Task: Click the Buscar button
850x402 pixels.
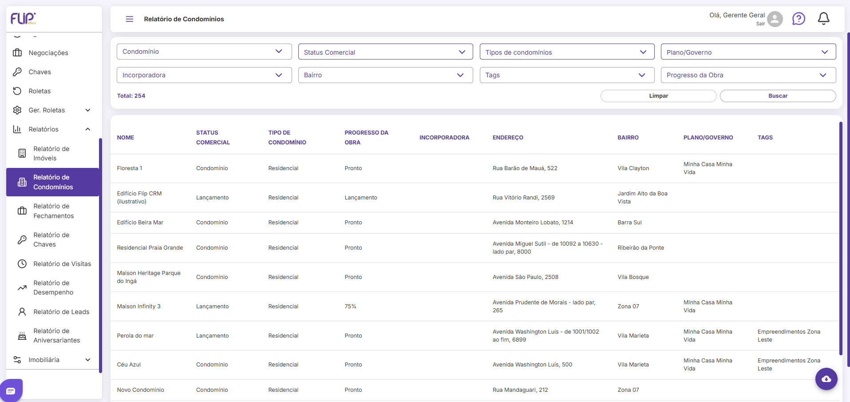Action: (778, 96)
